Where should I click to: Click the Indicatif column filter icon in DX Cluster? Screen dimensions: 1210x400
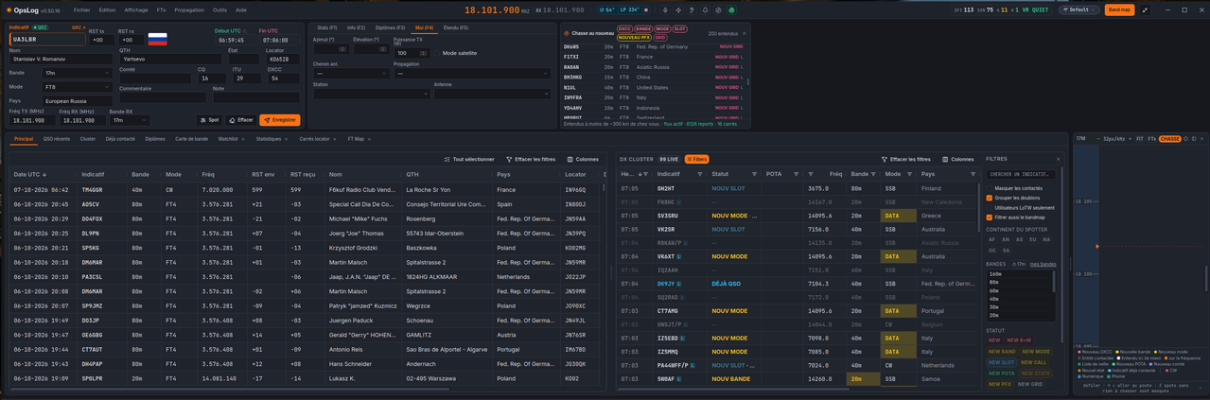701,174
